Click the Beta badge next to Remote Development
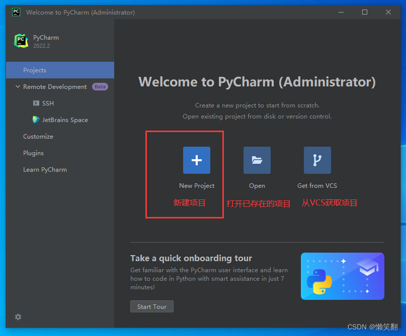The height and width of the screenshot is (336, 406). coord(100,86)
